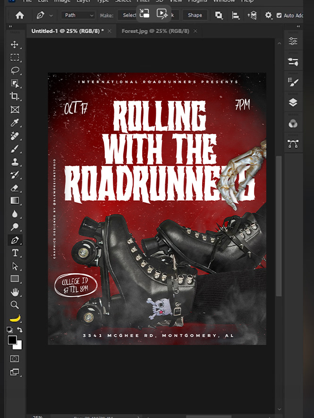Select the Zoom tool

point(15,305)
